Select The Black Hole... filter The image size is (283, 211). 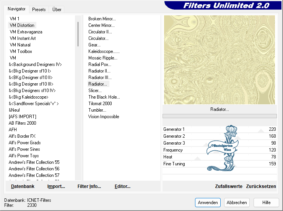[x=104, y=97]
